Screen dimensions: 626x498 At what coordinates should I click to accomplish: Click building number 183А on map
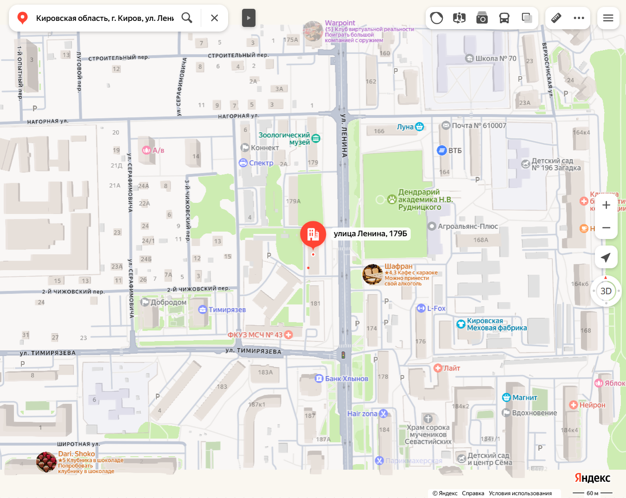pos(265,372)
